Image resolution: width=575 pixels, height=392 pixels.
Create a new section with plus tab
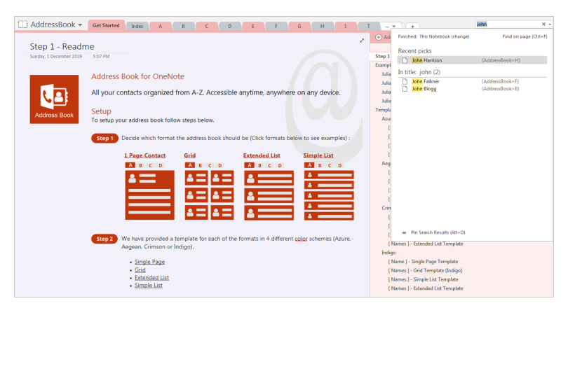click(412, 27)
